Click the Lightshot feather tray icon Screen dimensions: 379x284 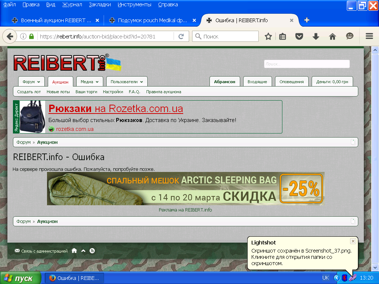point(352,278)
